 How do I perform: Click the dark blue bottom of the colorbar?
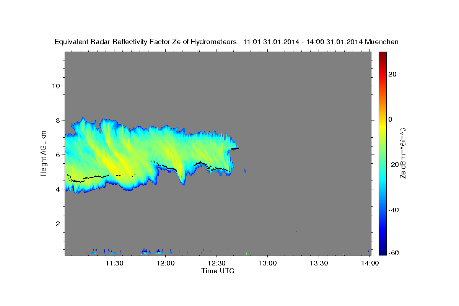[382, 252]
